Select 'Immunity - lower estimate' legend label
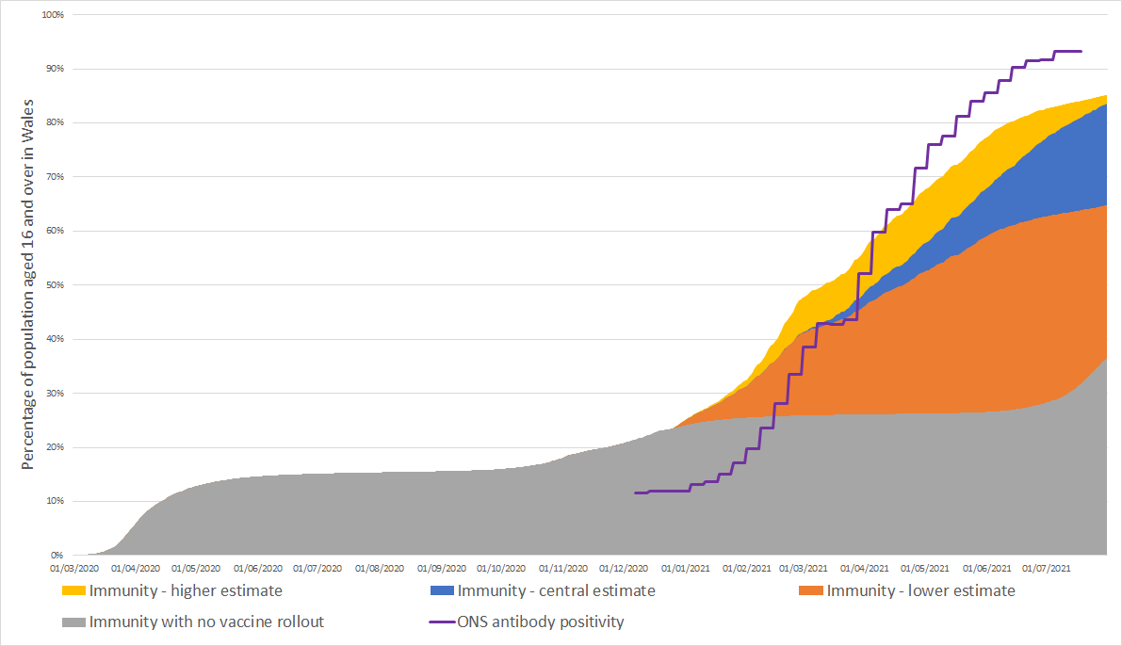This screenshot has height=646, width=1122. (920, 591)
